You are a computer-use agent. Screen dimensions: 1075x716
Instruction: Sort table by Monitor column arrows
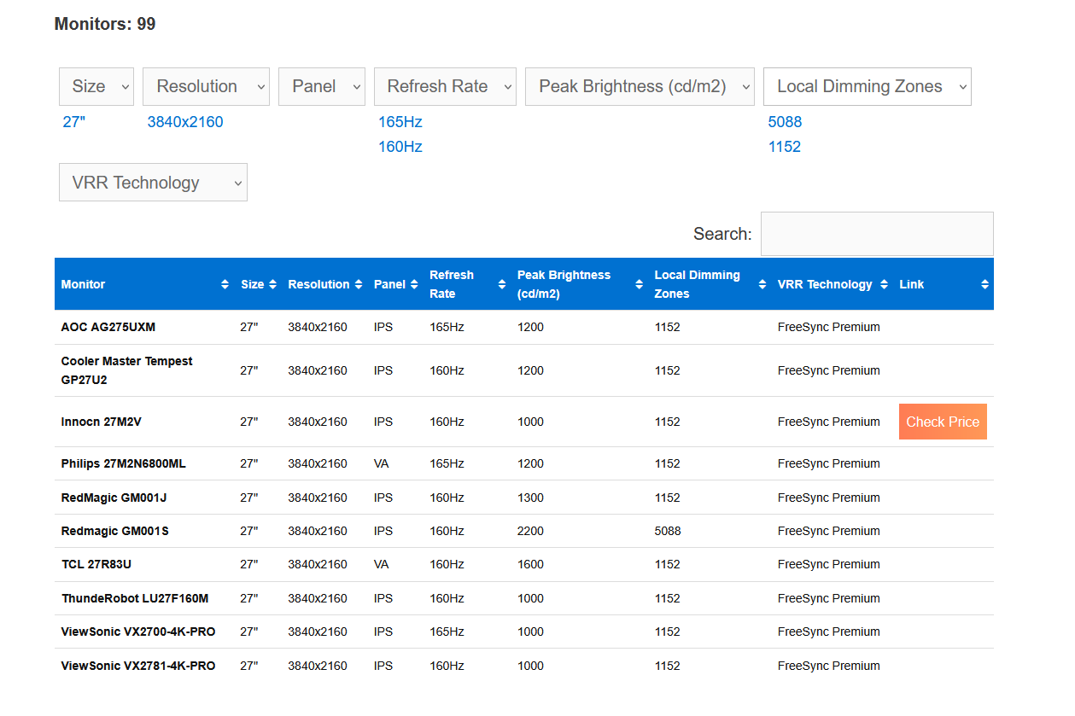point(225,284)
